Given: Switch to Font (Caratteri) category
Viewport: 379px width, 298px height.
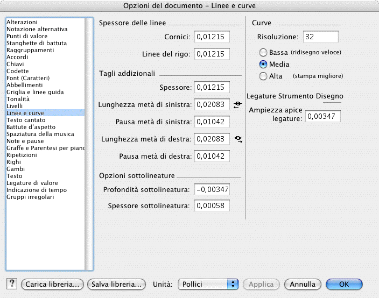Looking at the screenshot, I should (x=28, y=78).
